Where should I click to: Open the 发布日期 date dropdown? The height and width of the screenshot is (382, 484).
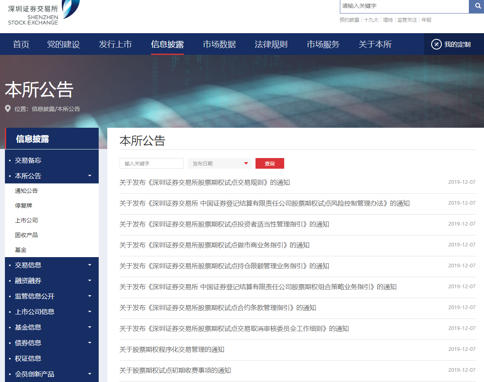point(219,163)
